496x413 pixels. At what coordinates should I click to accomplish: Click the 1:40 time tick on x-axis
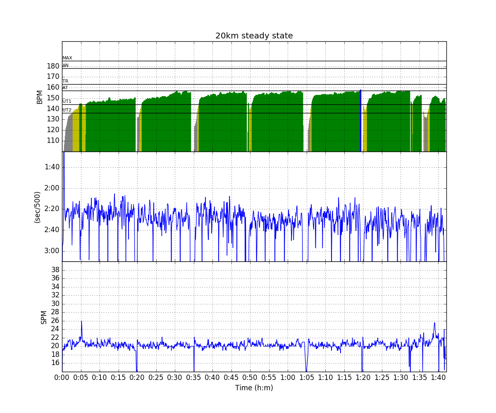tap(438, 377)
